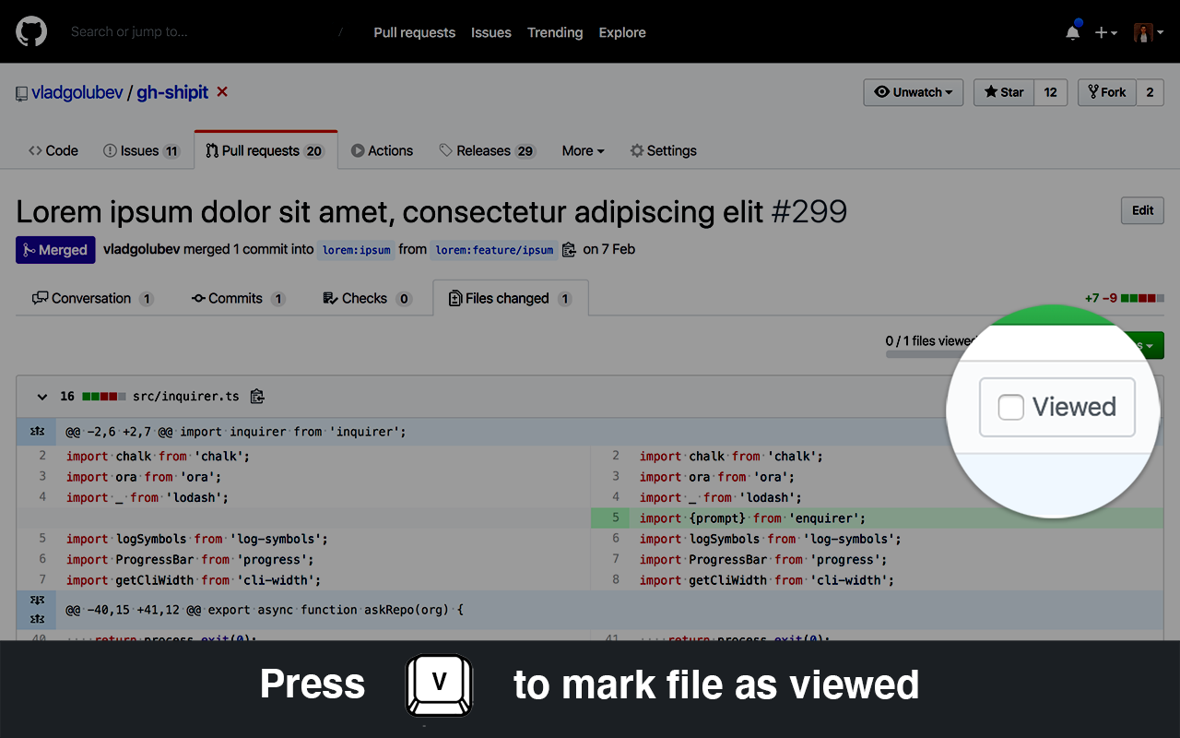Select the repository Pull requests tab
The width and height of the screenshot is (1180, 738).
click(265, 150)
